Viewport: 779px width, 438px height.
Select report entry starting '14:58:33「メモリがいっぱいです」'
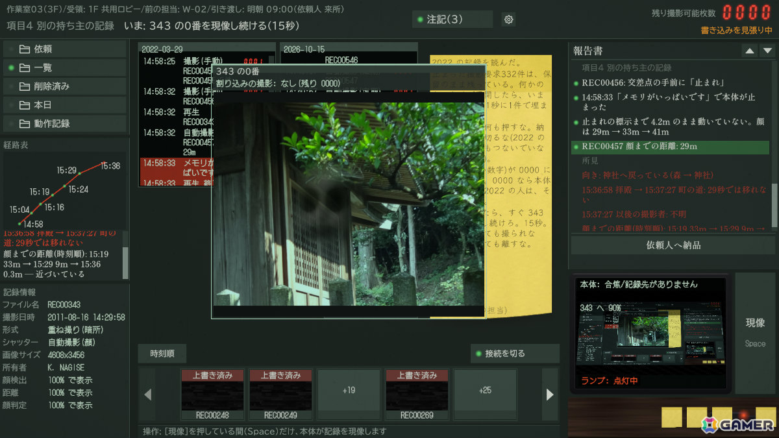point(671,102)
